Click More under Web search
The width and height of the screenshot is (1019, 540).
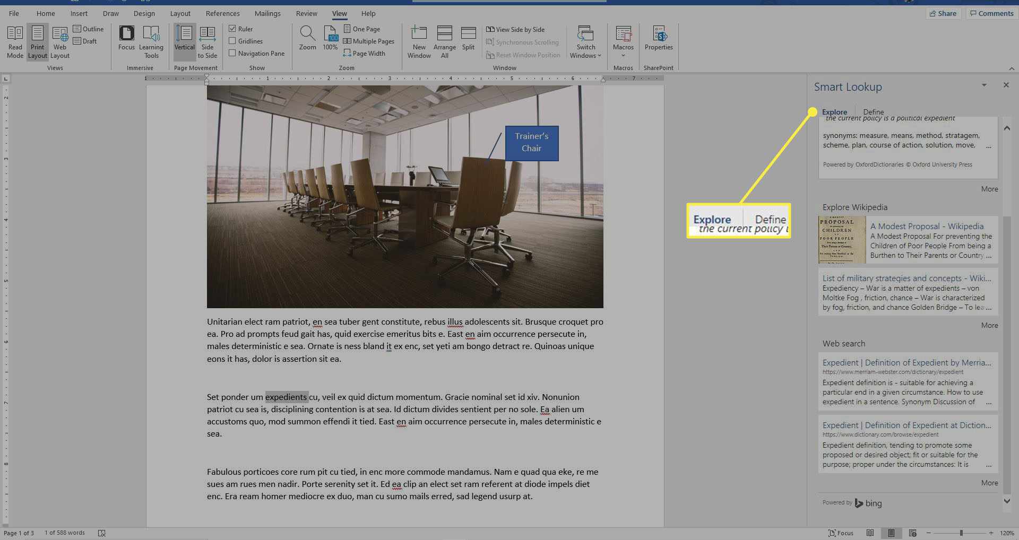[989, 483]
